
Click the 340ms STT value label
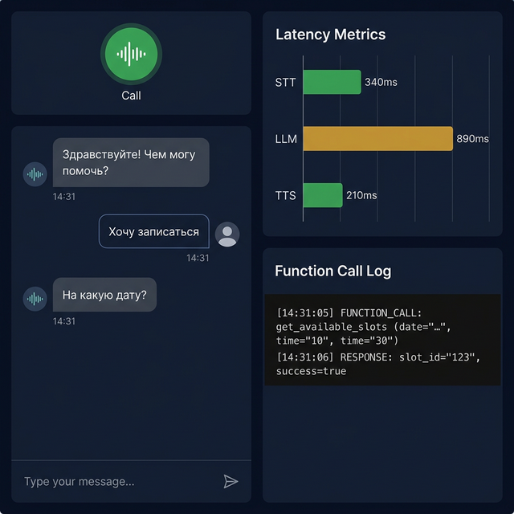pyautogui.click(x=381, y=82)
